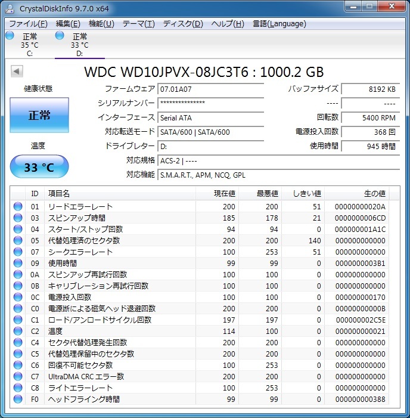Click status circle for スピンアップ時間 row

click(x=18, y=218)
